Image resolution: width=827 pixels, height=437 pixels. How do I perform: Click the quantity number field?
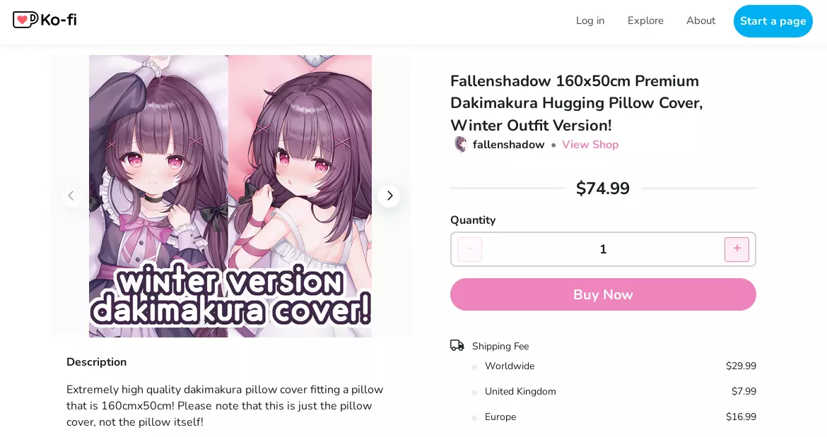(x=603, y=249)
